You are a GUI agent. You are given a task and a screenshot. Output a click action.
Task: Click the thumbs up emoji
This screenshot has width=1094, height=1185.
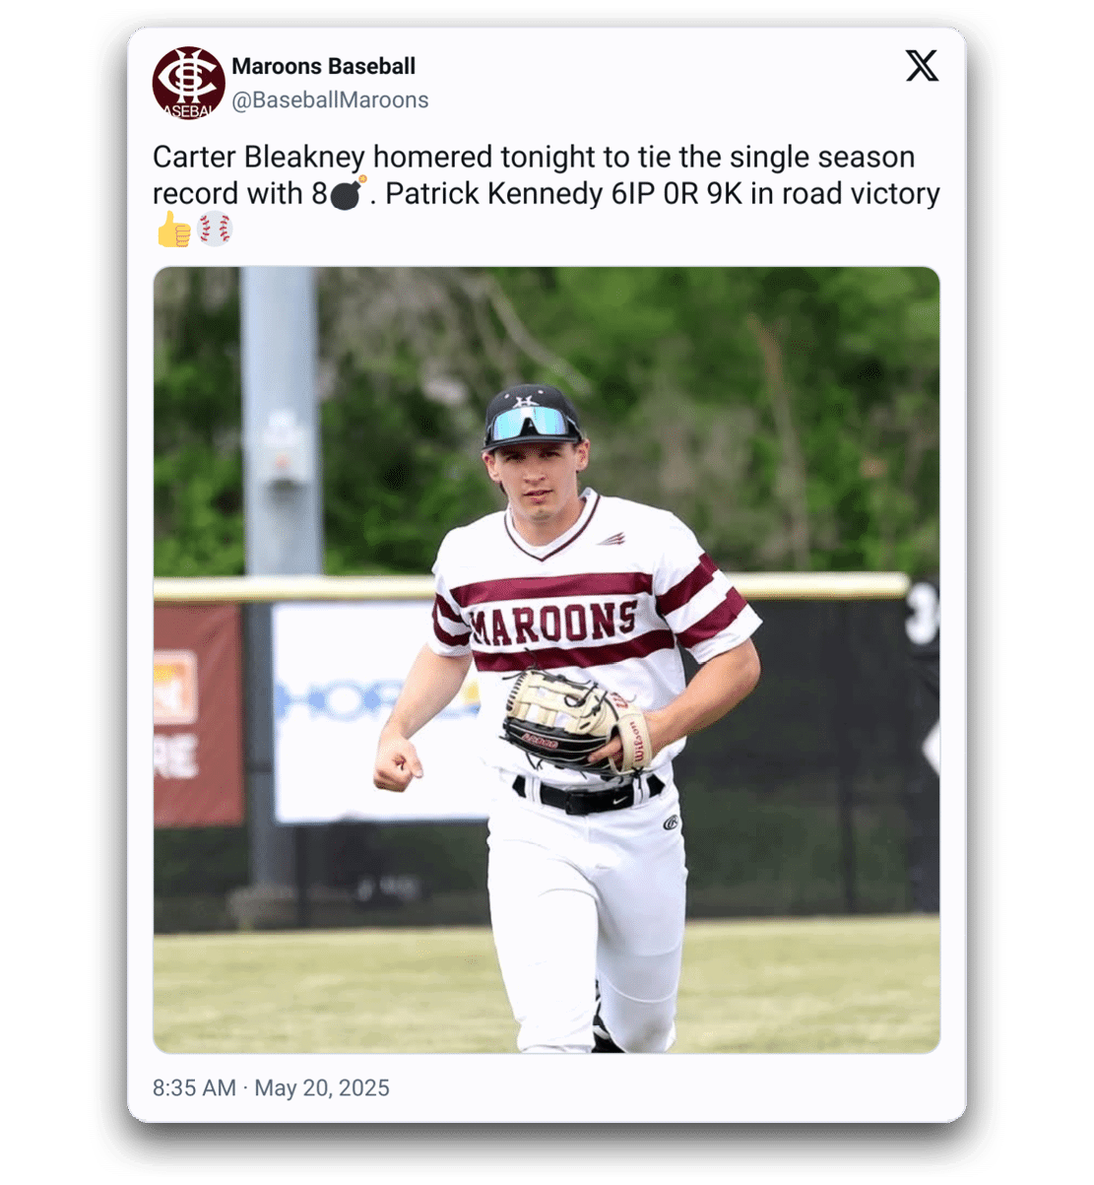(x=173, y=230)
